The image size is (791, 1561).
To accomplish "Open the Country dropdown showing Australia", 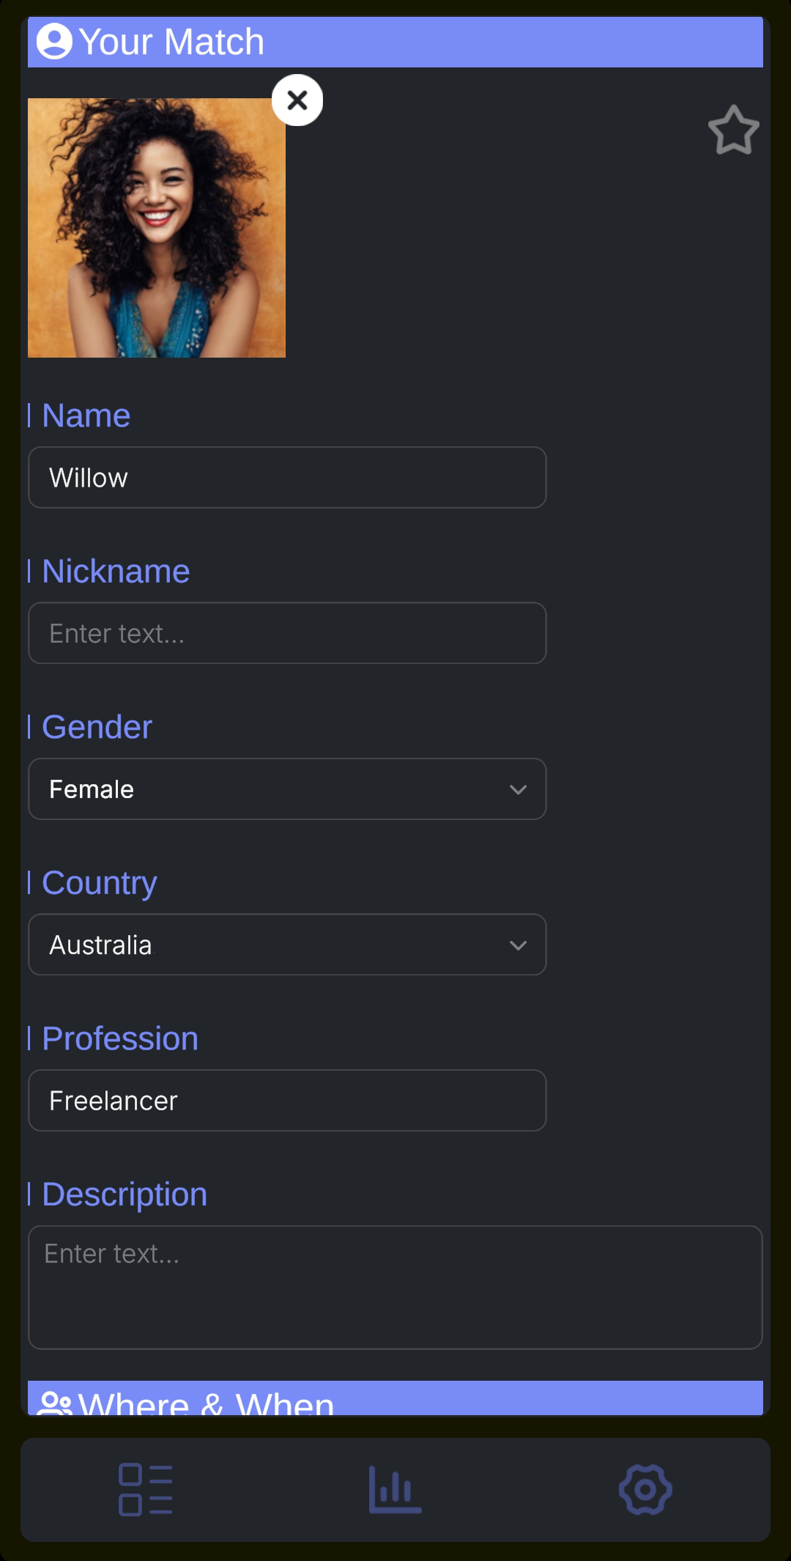I will (x=287, y=945).
